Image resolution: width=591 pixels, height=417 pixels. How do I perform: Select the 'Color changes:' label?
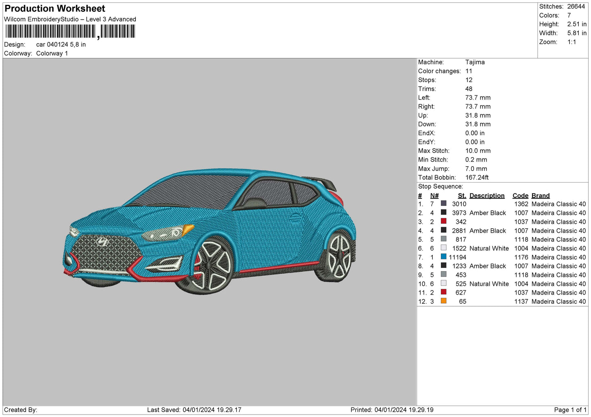click(x=439, y=71)
